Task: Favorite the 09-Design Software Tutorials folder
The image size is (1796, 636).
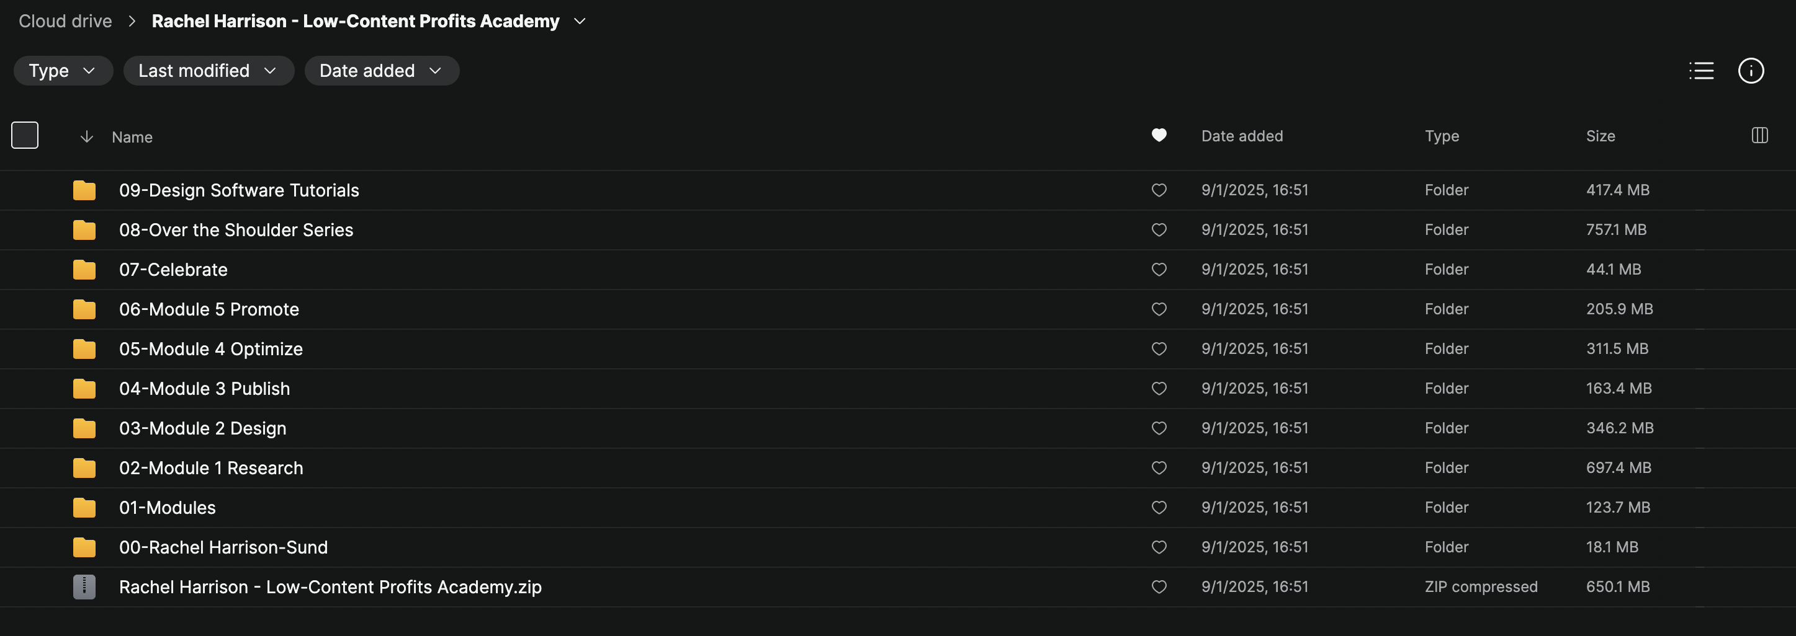Action: [x=1159, y=190]
